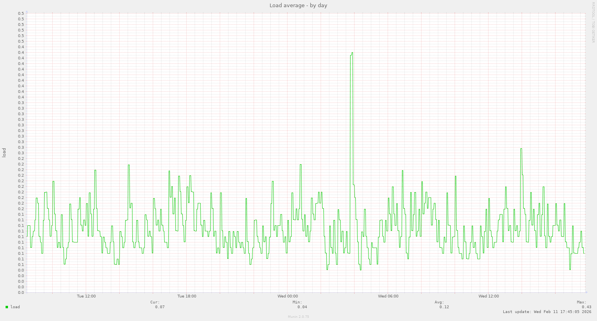This screenshot has height=321, width=597.
Task: Click the upward arrowhead atop the Y-axis
Action: (x=27, y=11)
